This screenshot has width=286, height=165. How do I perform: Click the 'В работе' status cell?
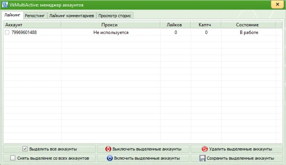point(249,32)
